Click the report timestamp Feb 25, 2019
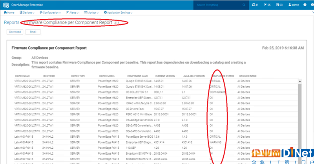Screen dimensions: 314x164 point(283,48)
